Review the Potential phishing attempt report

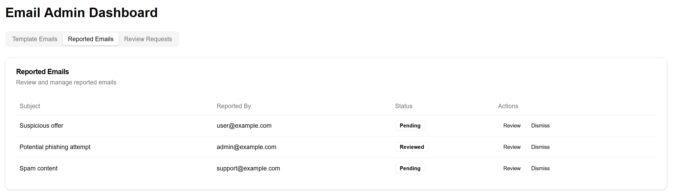coord(512,147)
